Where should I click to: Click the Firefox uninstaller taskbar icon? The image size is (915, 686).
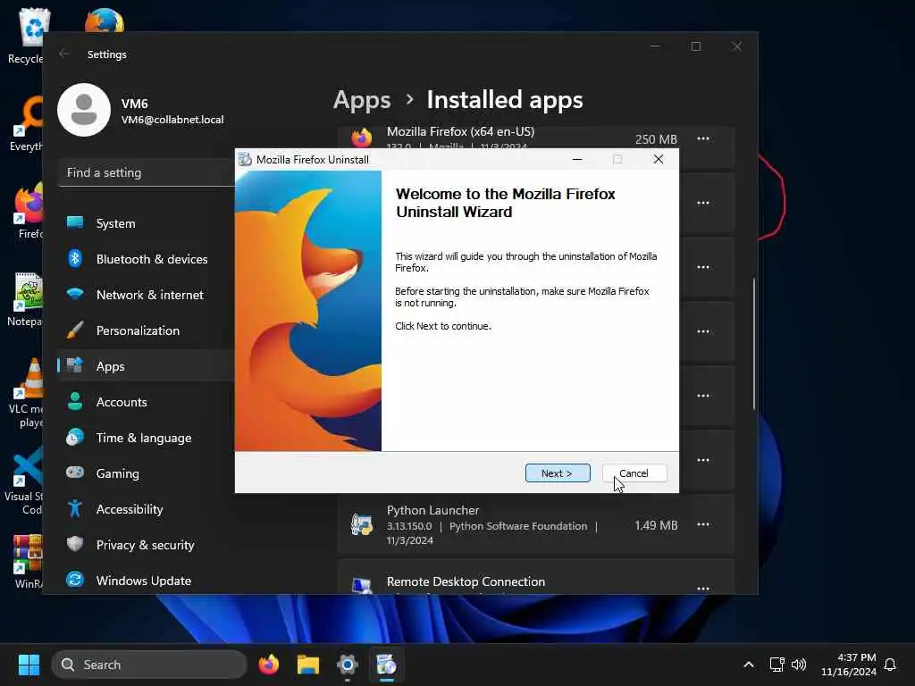pos(386,665)
